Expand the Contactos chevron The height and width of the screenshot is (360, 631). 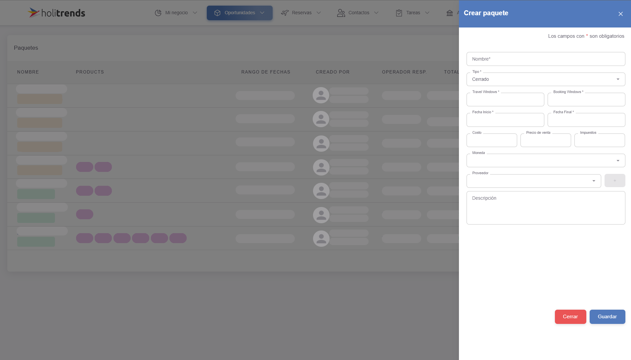[x=376, y=13]
